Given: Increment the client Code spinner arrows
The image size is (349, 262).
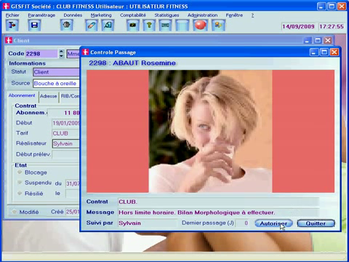Looking at the screenshot, I should point(61,52).
